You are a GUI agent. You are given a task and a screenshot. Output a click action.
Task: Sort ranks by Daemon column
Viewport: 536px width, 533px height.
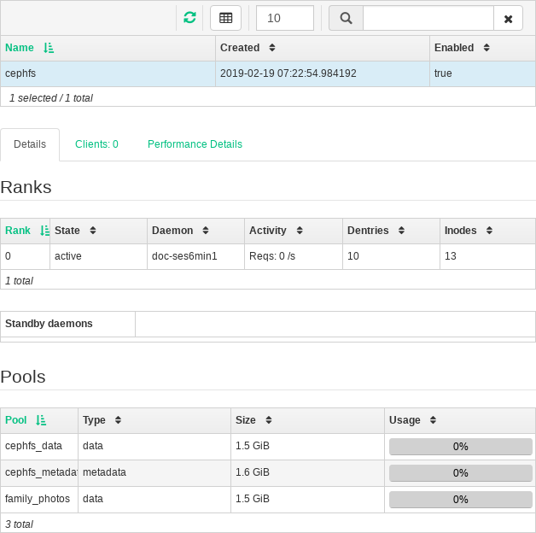point(207,231)
